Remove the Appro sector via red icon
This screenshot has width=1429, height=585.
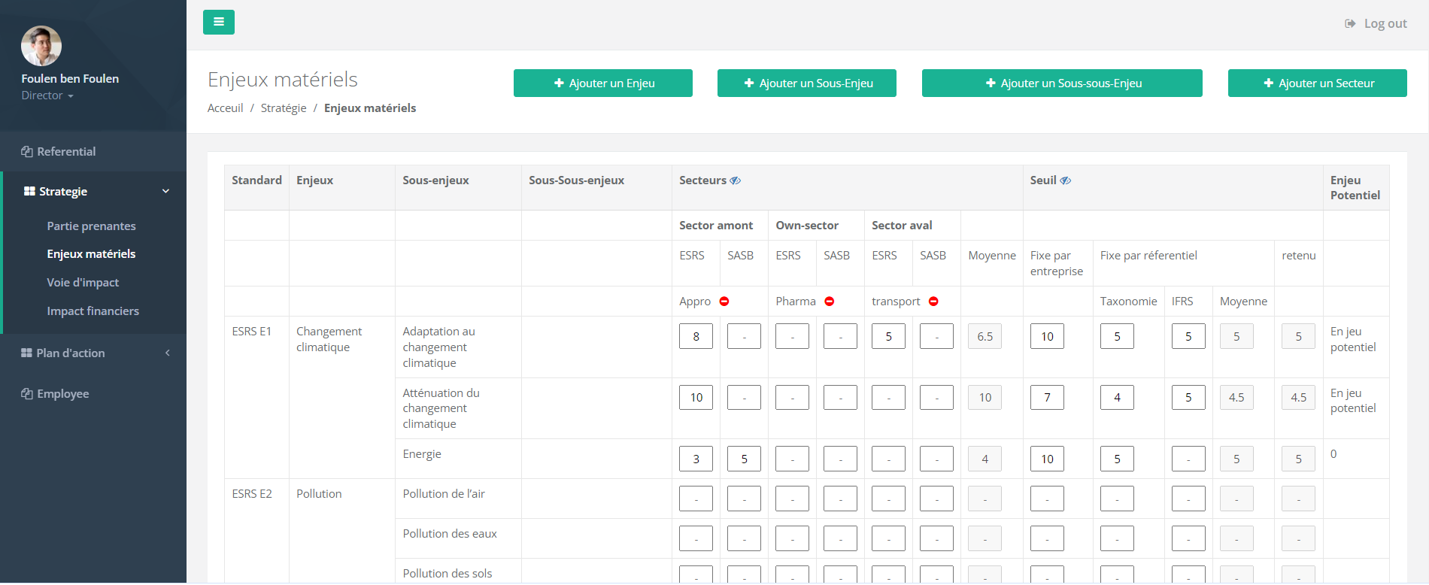[x=724, y=302]
